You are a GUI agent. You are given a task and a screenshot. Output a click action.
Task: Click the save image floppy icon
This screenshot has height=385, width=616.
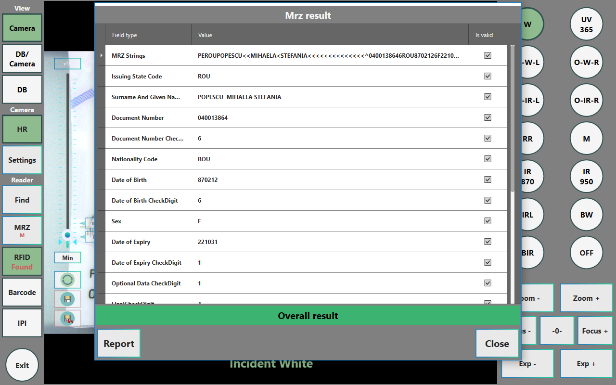pos(67,299)
